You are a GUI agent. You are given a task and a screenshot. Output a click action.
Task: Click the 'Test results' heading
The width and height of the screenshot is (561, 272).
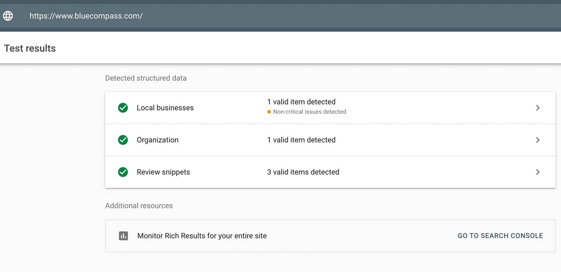pos(30,48)
